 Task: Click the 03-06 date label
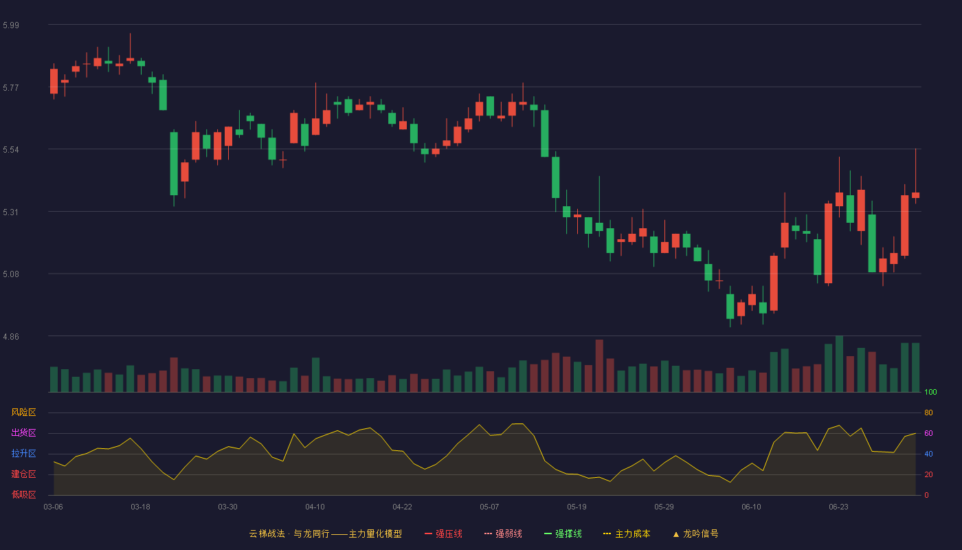[53, 507]
